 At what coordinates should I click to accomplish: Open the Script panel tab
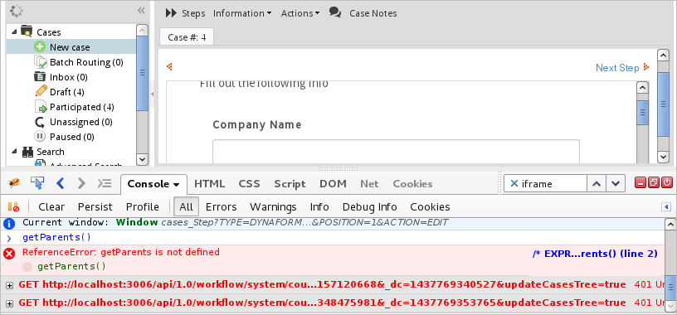(x=290, y=184)
